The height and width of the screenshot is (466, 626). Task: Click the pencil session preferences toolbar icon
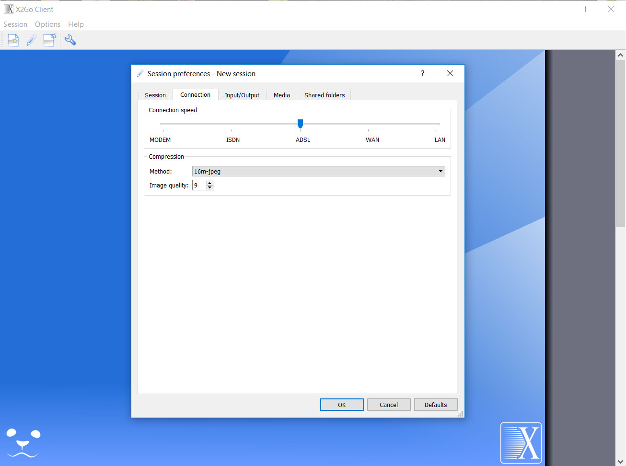tap(32, 40)
